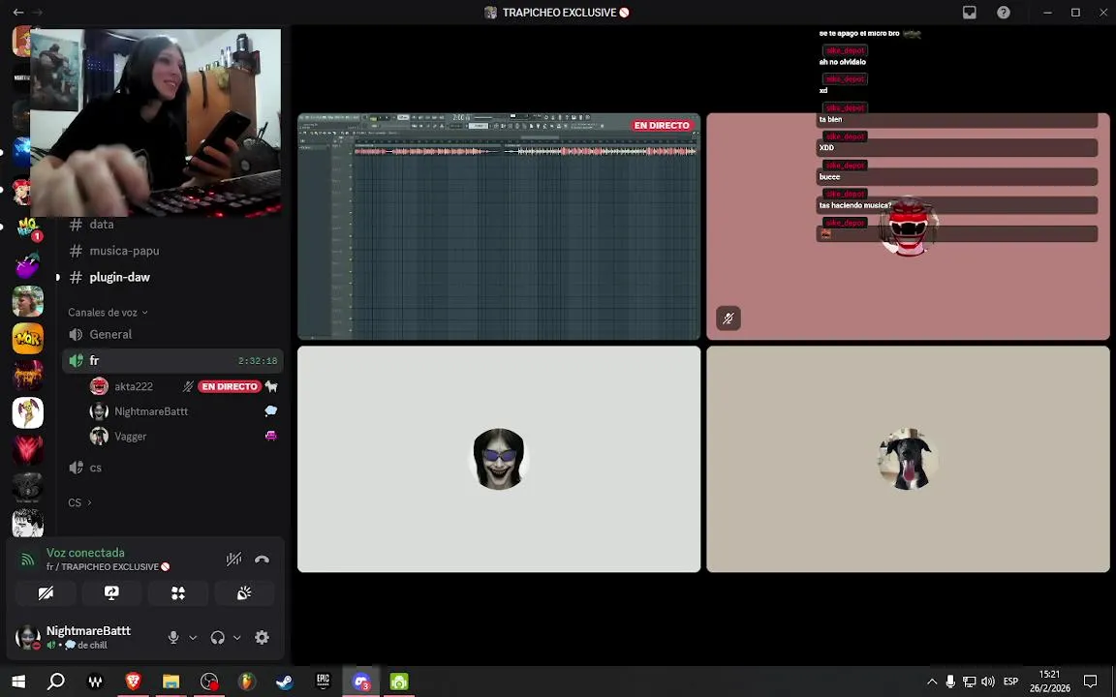The image size is (1116, 697).
Task: Open fr / TRAPICHEO EXCLUSIVE channel link
Action: (x=108, y=567)
